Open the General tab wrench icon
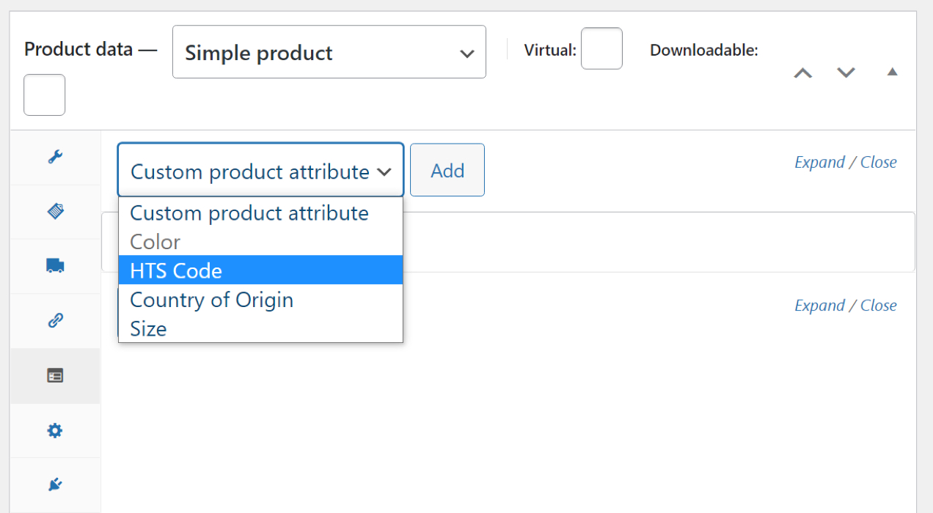The width and height of the screenshot is (933, 513). (x=55, y=157)
